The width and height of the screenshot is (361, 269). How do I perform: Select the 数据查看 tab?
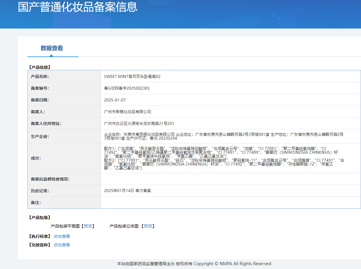pos(52,48)
